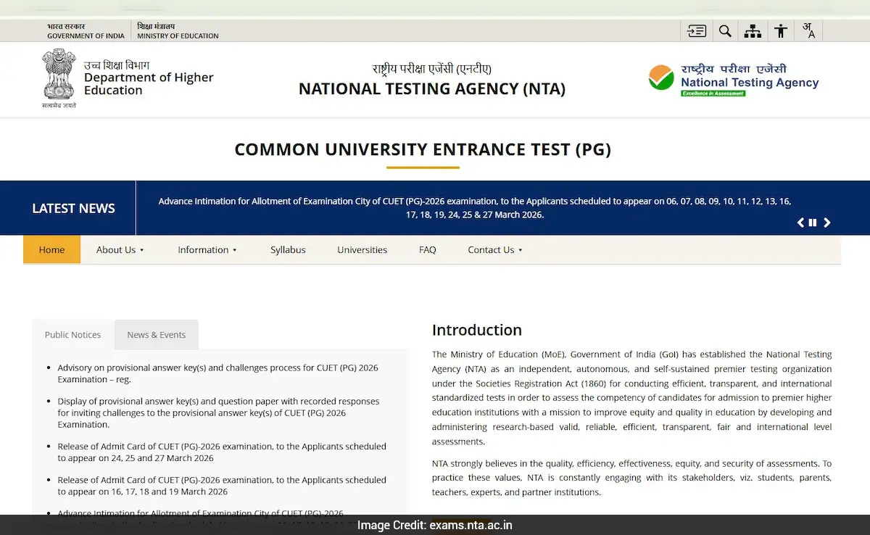Select the accessibility person icon

pos(780,30)
